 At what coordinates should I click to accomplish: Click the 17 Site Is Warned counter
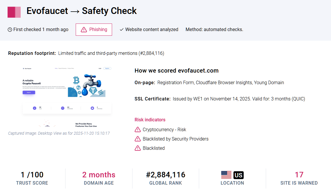point(299,174)
